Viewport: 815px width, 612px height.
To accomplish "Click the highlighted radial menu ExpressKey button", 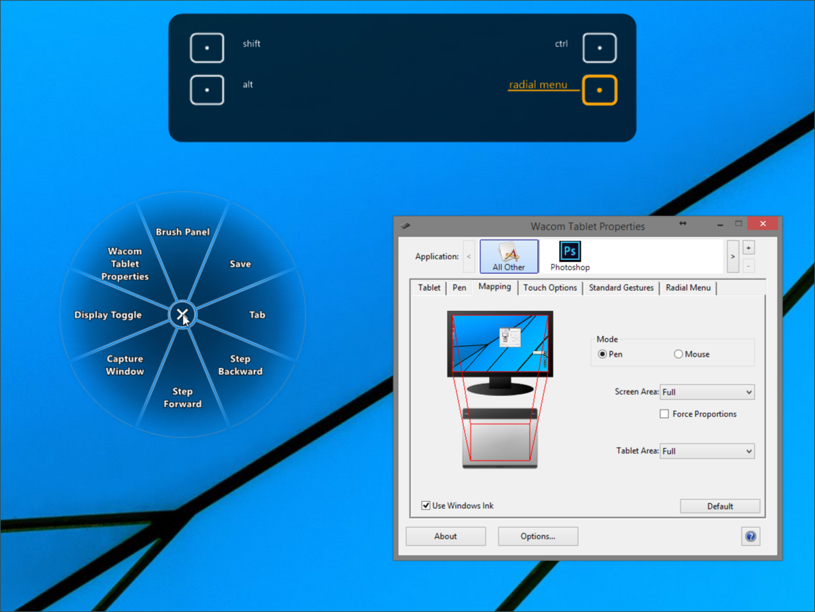I will [x=600, y=90].
